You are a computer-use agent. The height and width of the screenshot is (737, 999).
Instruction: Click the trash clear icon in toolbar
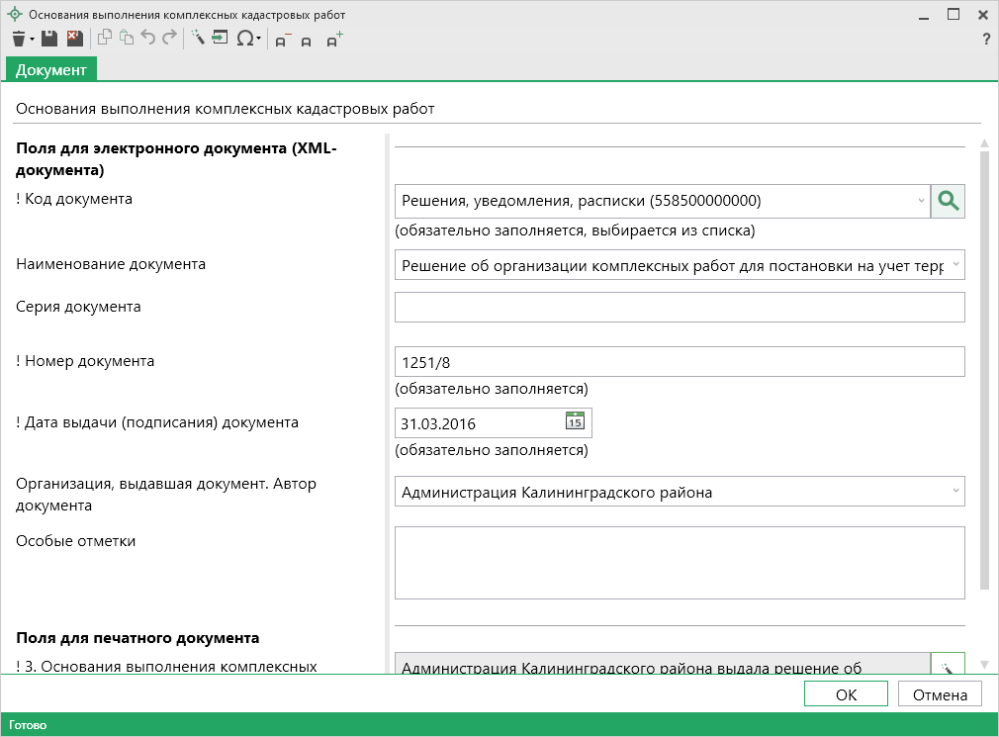coord(18,39)
